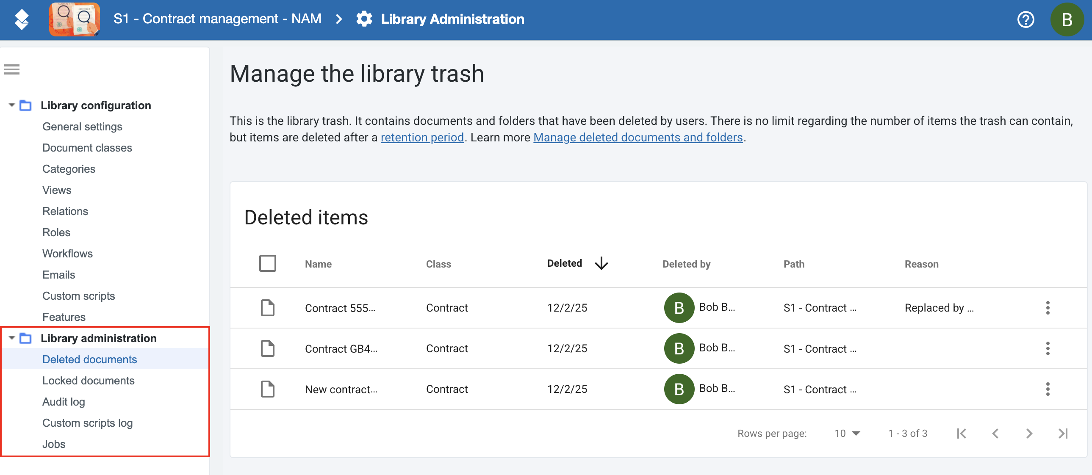Click Bob B avatar in New contract row
1092x475 pixels.
[x=679, y=389]
